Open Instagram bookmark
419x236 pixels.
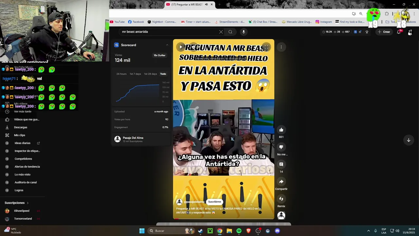click(323, 22)
